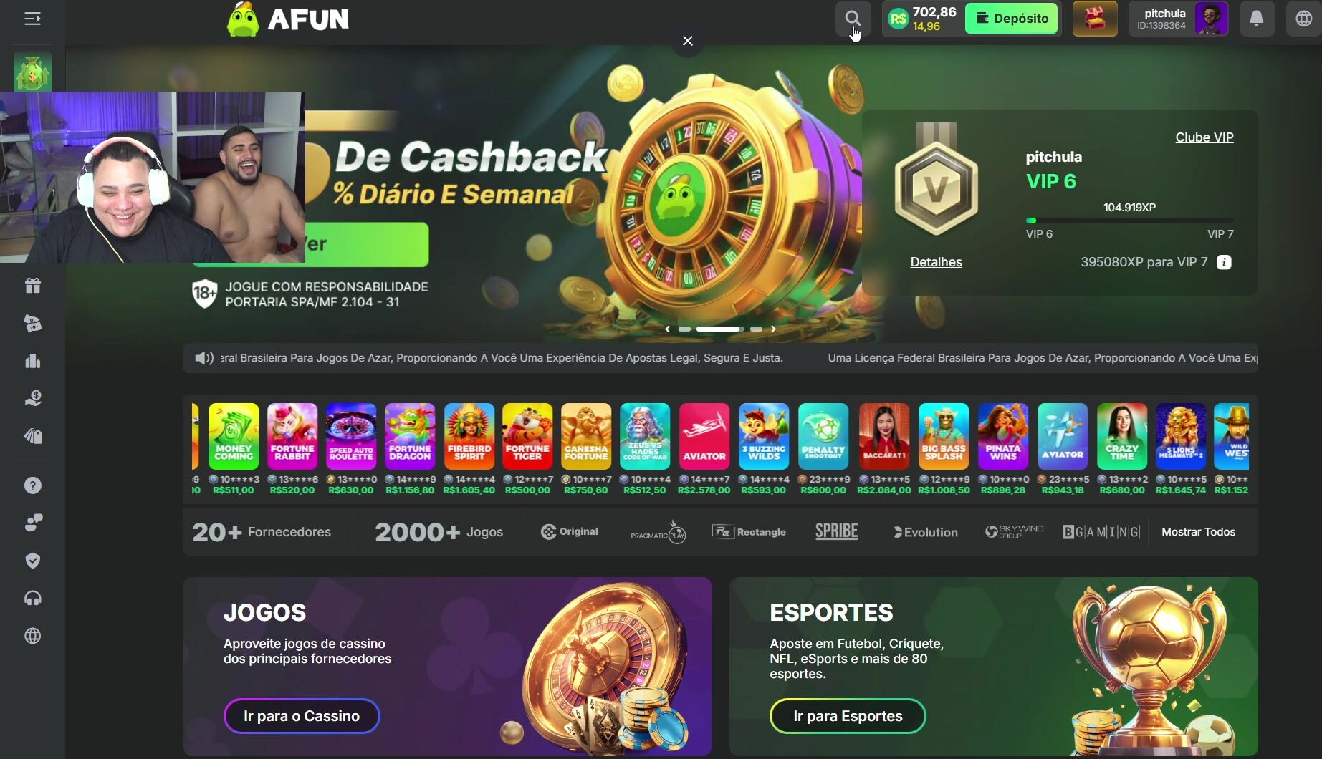Select the Spribe provider tab

coord(836,531)
